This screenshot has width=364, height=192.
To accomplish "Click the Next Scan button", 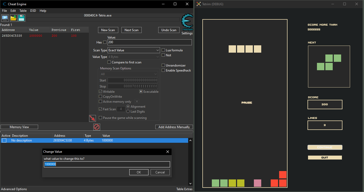I will pos(131,30).
